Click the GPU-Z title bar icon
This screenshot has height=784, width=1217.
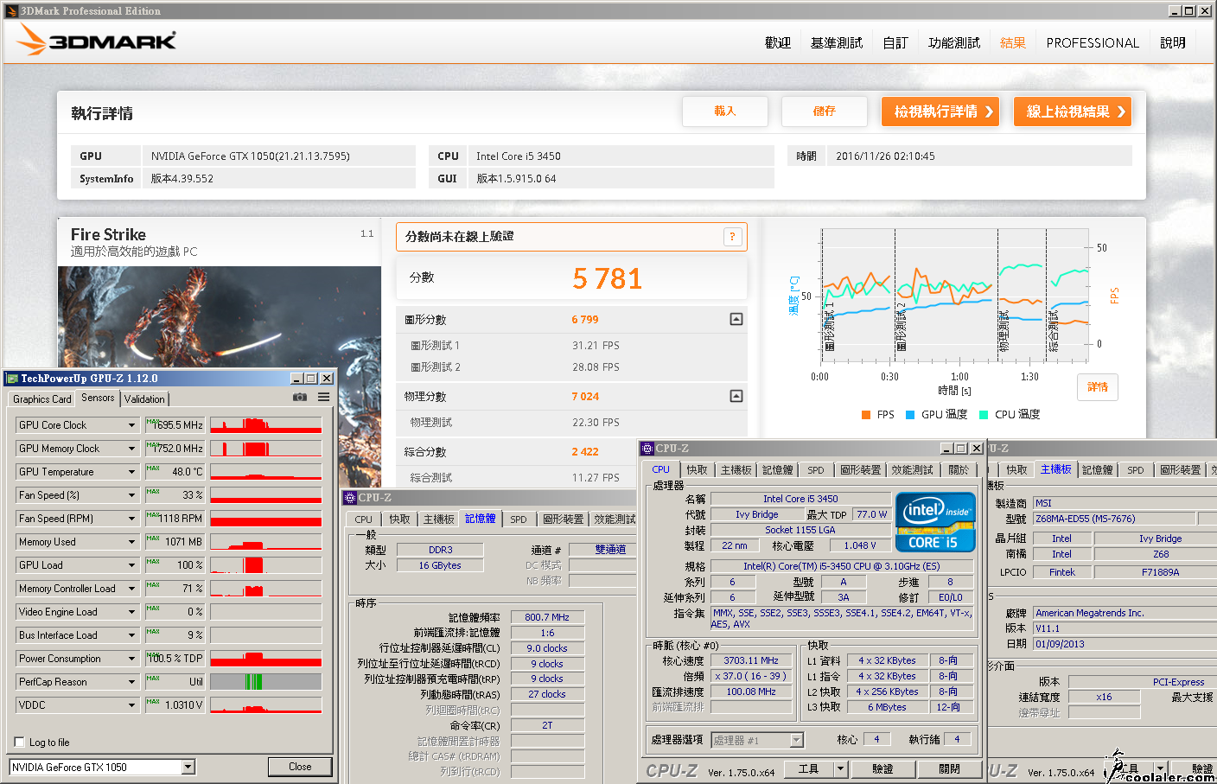(x=12, y=379)
